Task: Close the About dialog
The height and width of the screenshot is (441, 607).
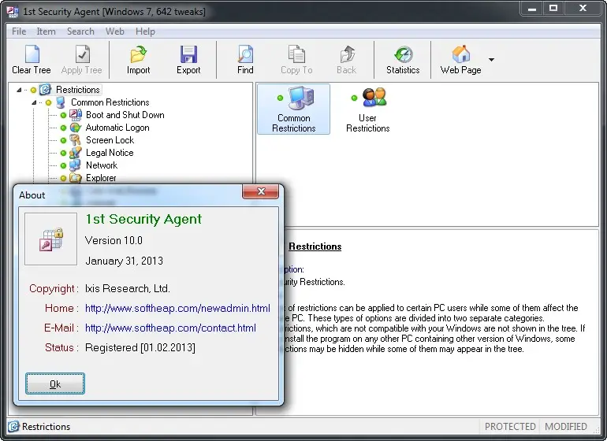Action: [261, 191]
